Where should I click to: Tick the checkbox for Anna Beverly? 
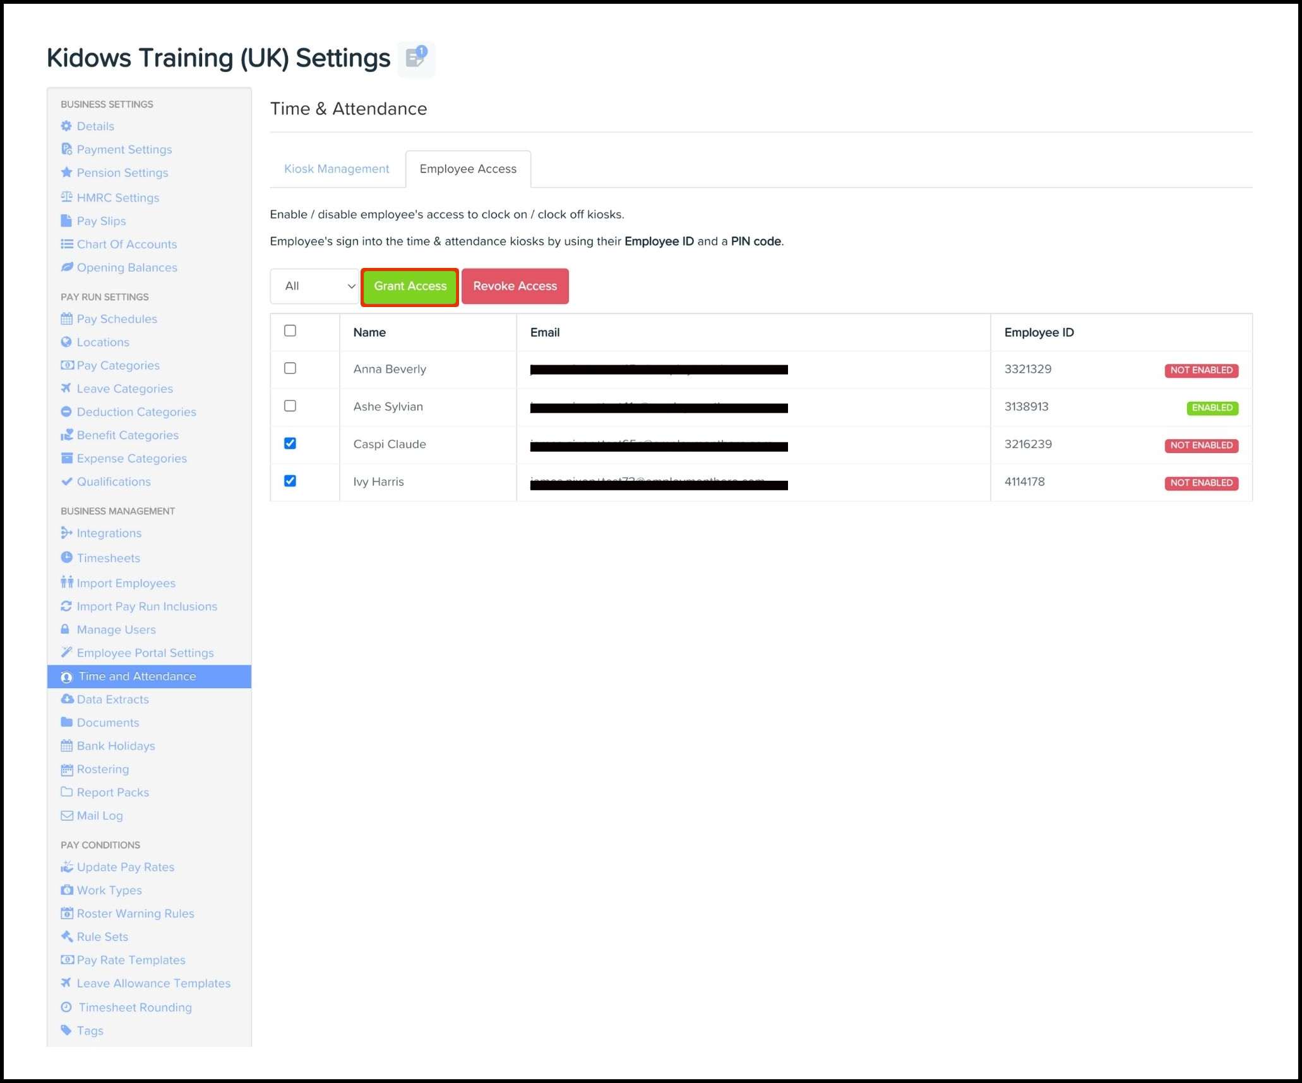click(290, 368)
